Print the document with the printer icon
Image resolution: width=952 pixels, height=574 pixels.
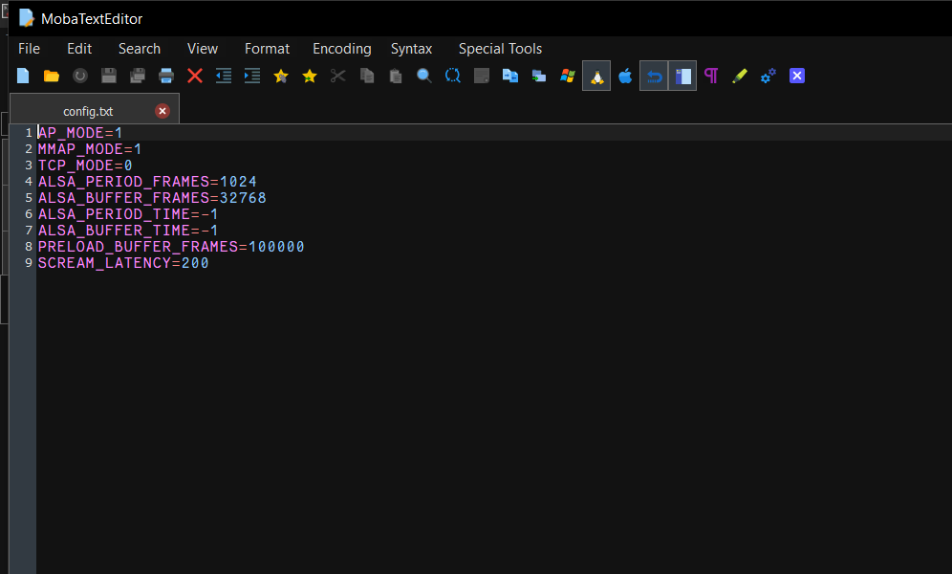(166, 76)
